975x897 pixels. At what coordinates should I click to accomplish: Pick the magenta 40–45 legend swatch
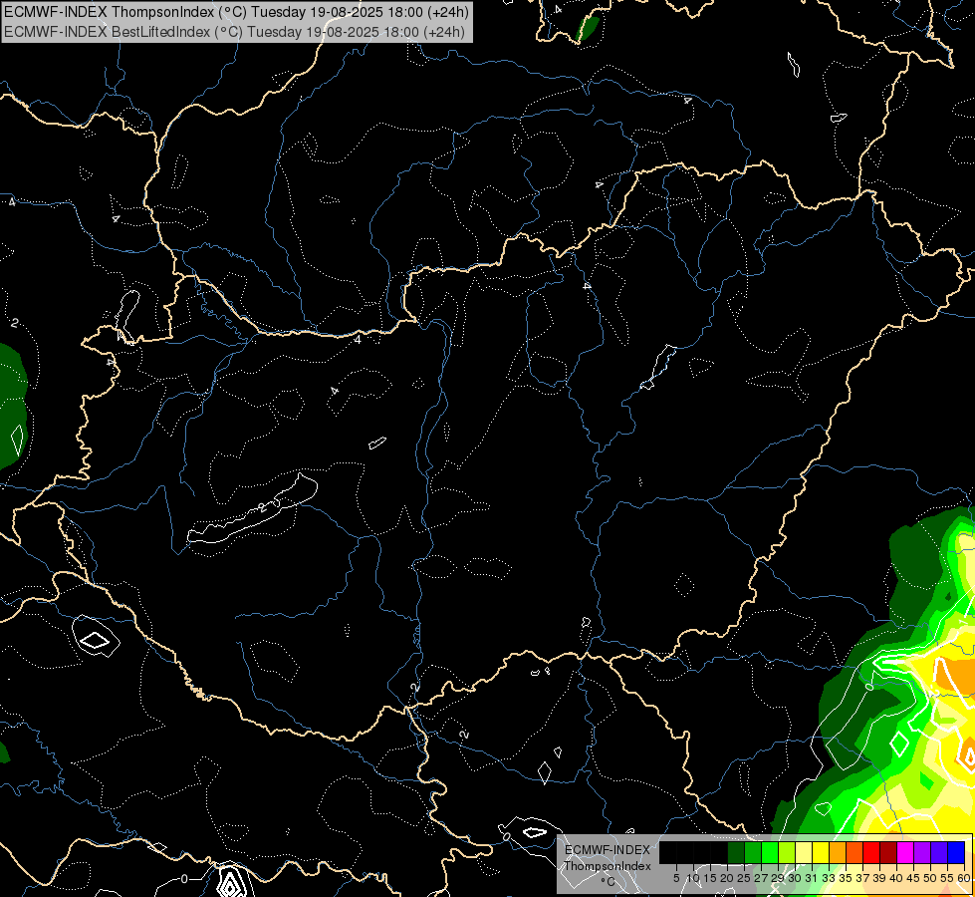coord(904,852)
